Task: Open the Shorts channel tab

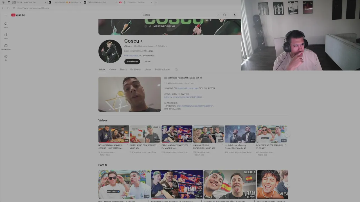Action: [x=123, y=70]
